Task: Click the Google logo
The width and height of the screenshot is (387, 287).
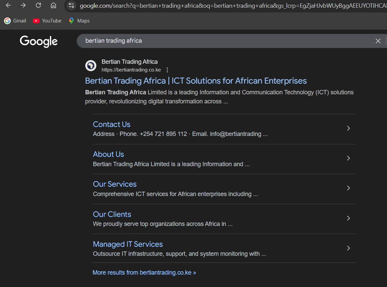Action: point(39,41)
